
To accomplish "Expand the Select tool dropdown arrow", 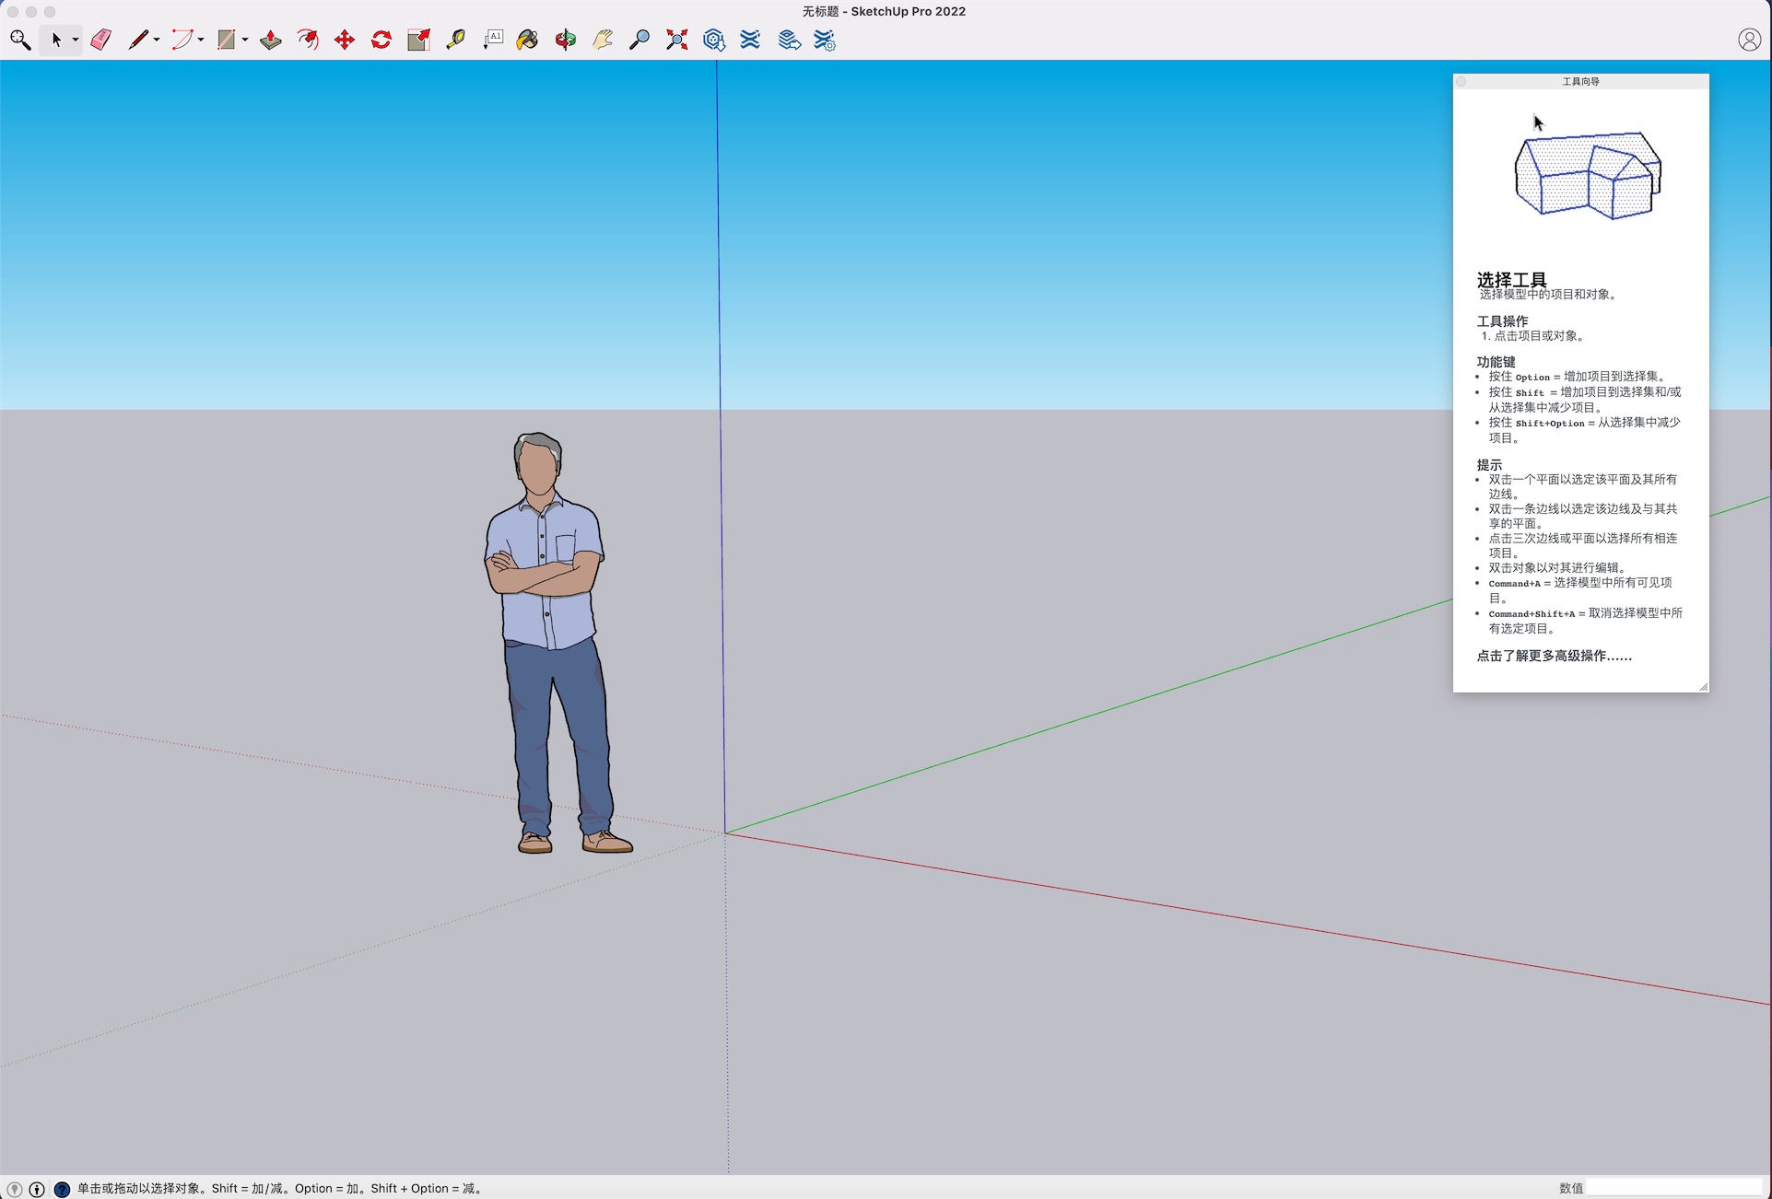I will click(76, 40).
